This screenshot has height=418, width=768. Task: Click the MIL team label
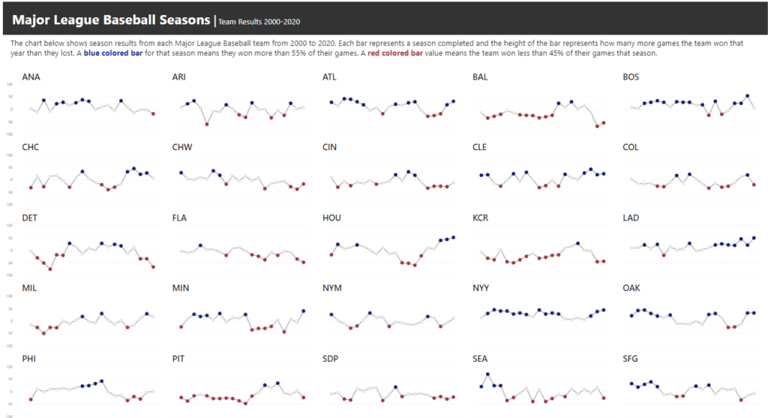(x=30, y=288)
